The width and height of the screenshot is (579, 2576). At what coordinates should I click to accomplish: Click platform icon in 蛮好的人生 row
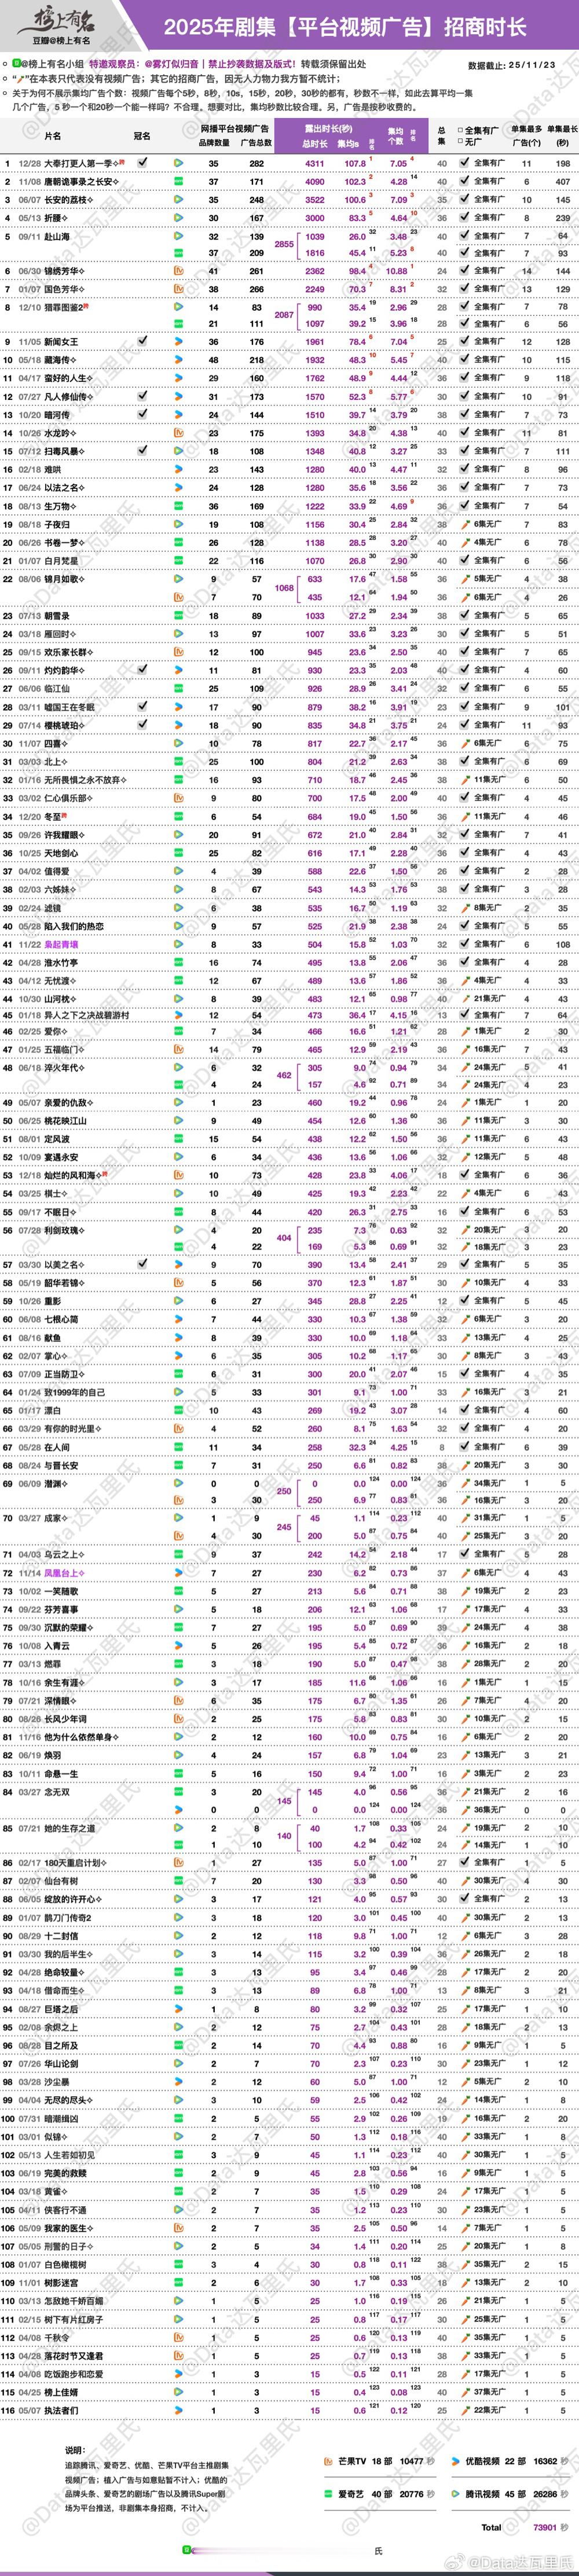(x=179, y=378)
